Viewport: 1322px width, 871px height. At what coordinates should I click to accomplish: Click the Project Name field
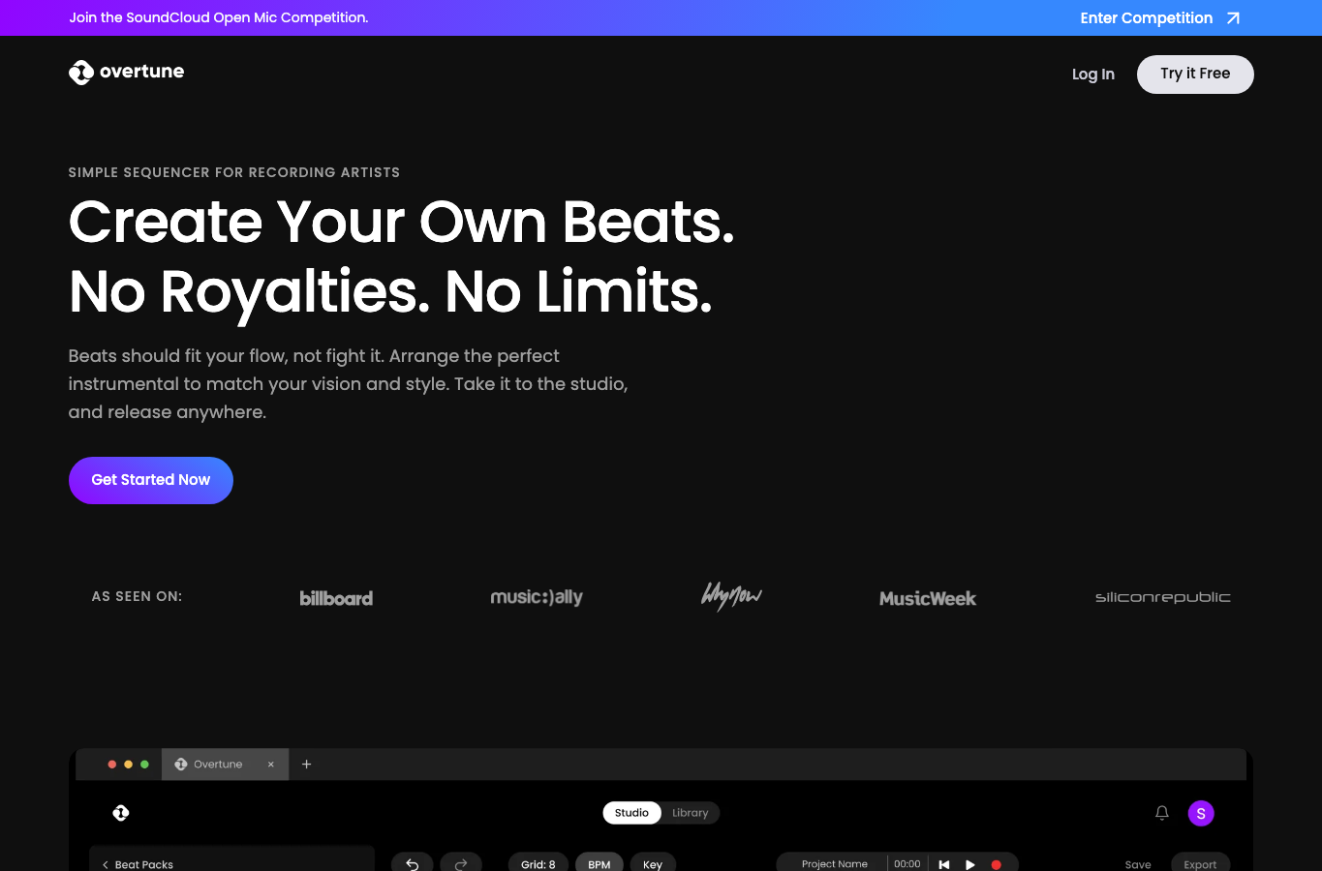(834, 864)
